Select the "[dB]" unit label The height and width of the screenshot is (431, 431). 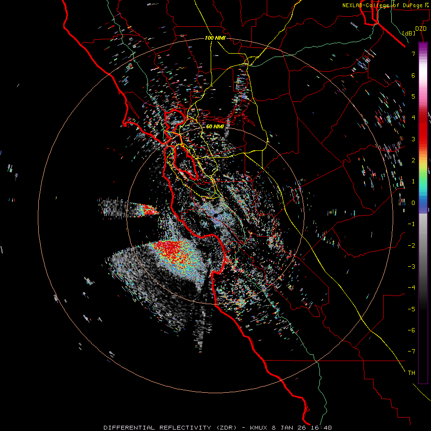[x=409, y=33]
